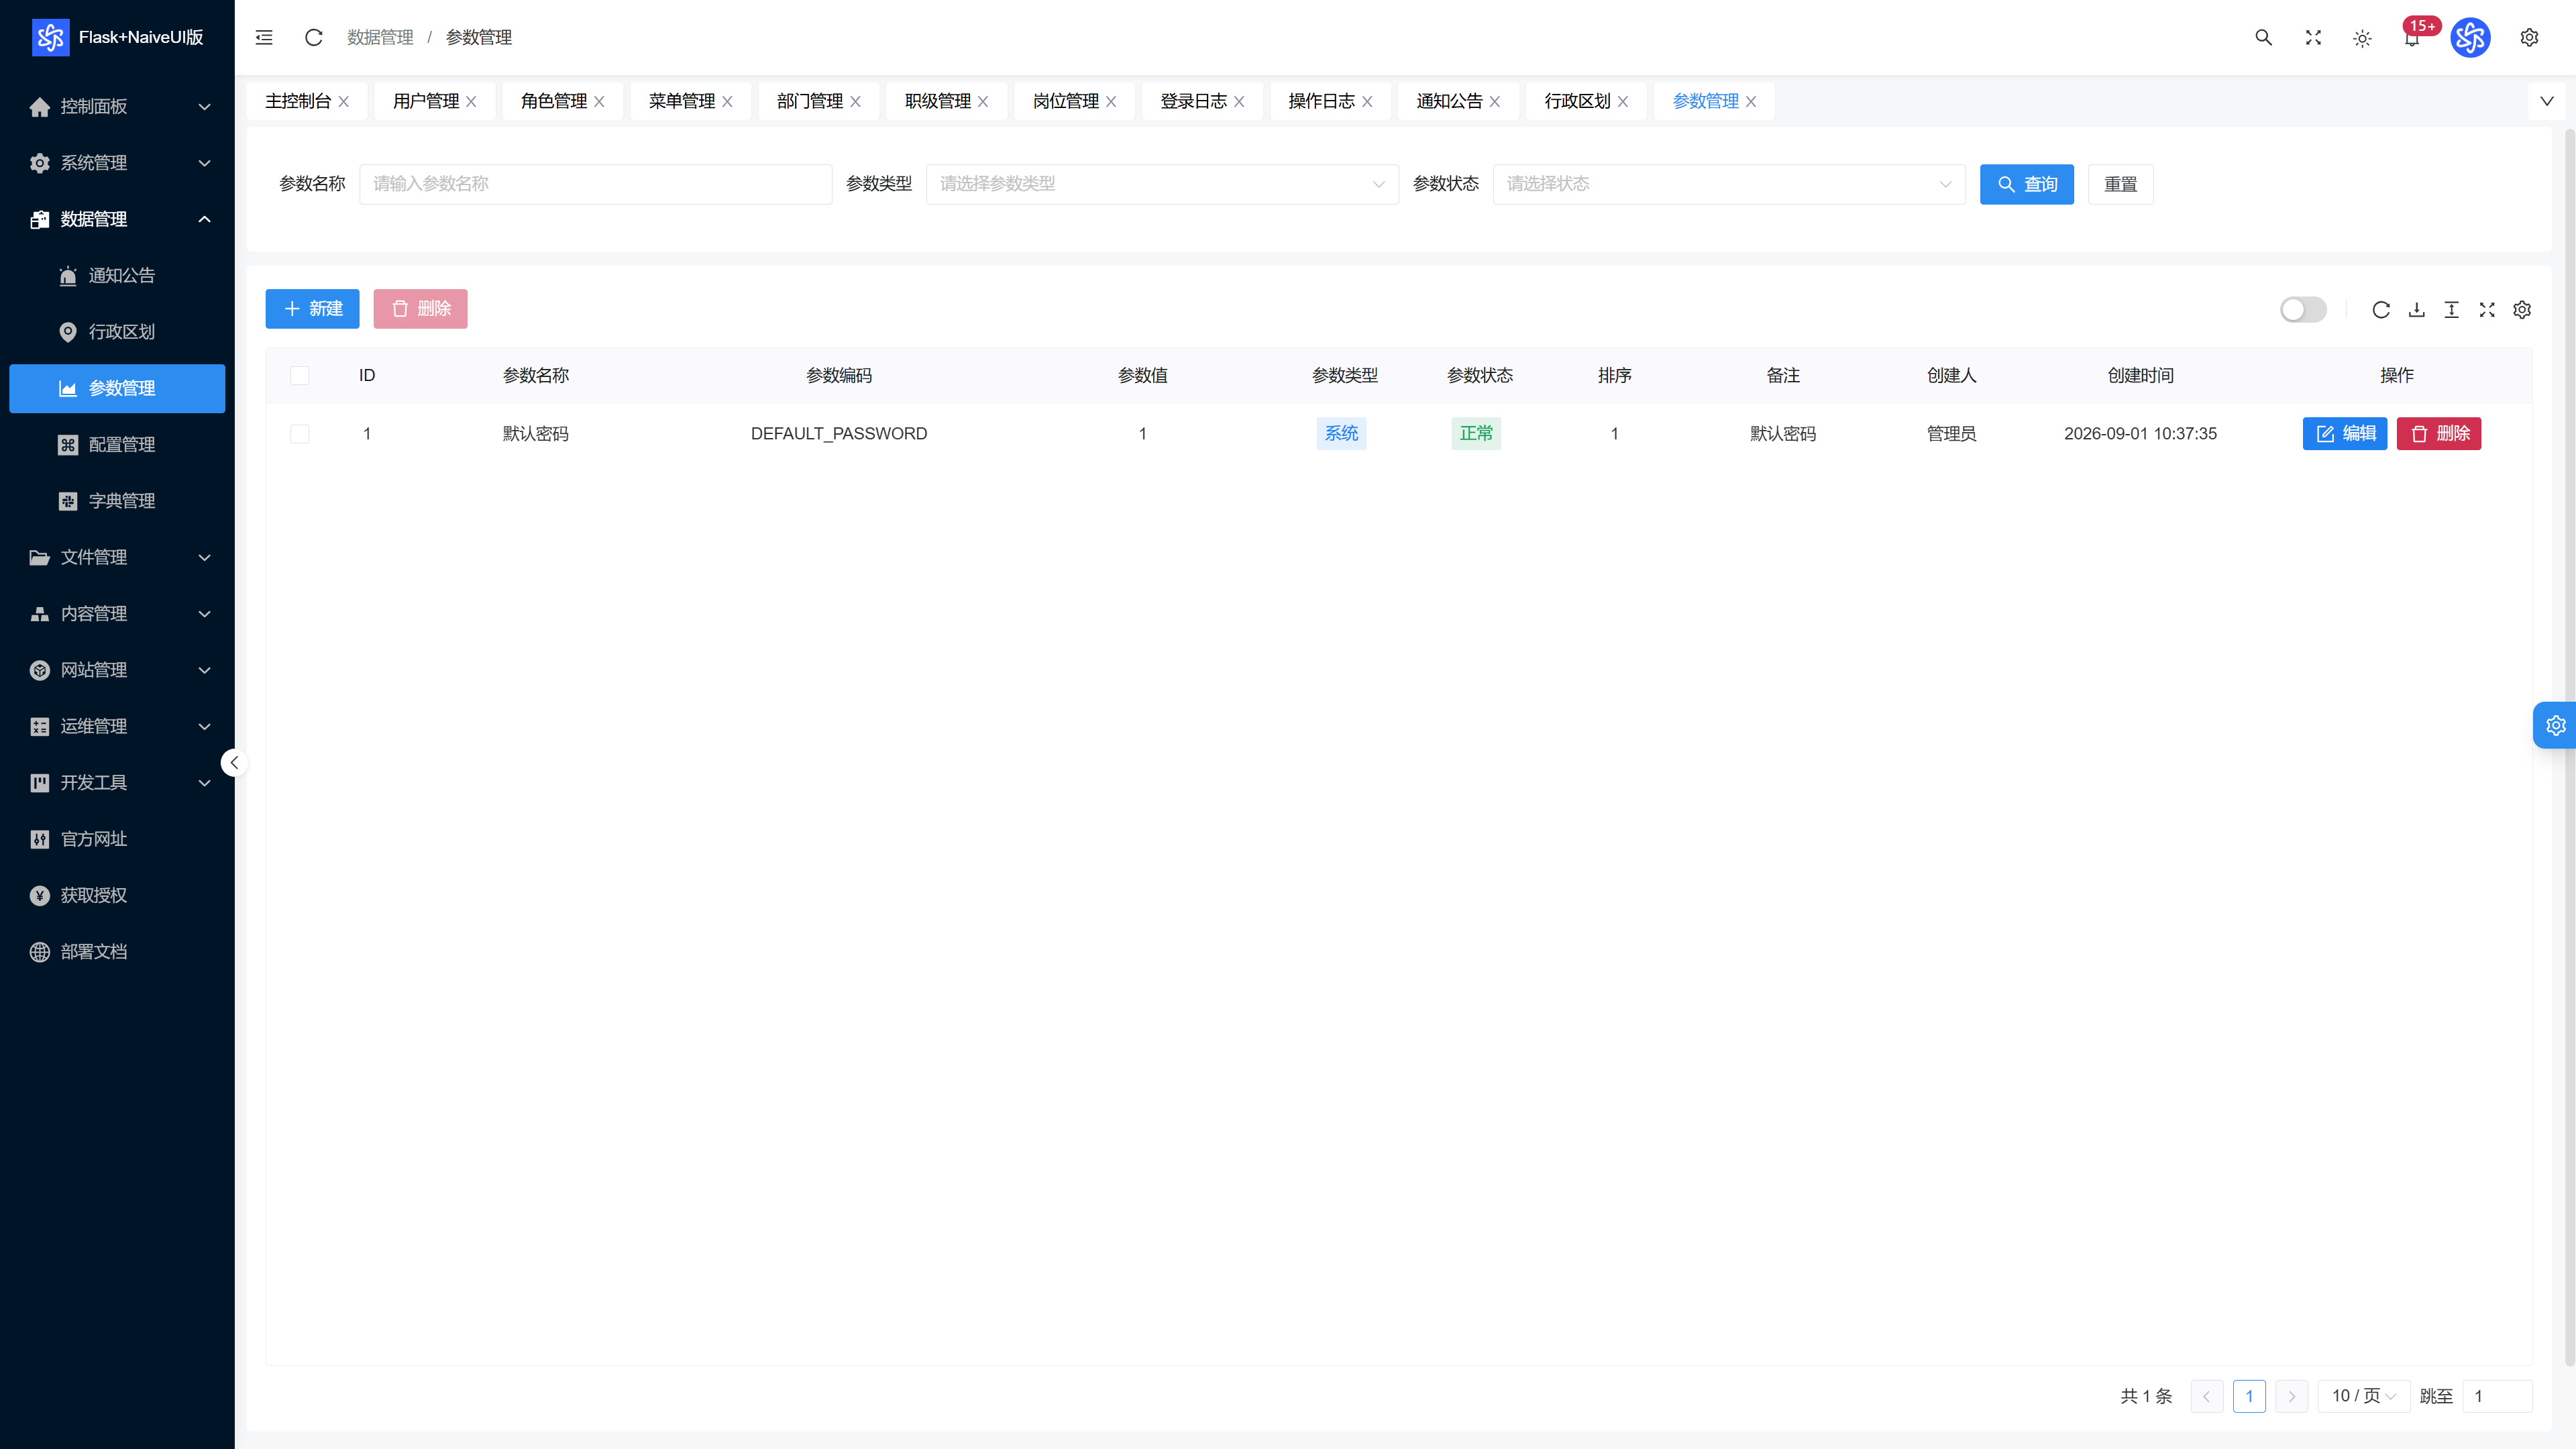Select the checkbox for row ID 1
The height and width of the screenshot is (1449, 2576).
pos(299,433)
